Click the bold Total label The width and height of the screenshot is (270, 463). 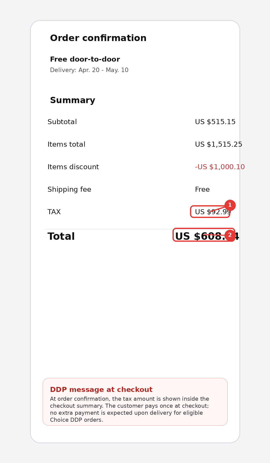pyautogui.click(x=61, y=236)
